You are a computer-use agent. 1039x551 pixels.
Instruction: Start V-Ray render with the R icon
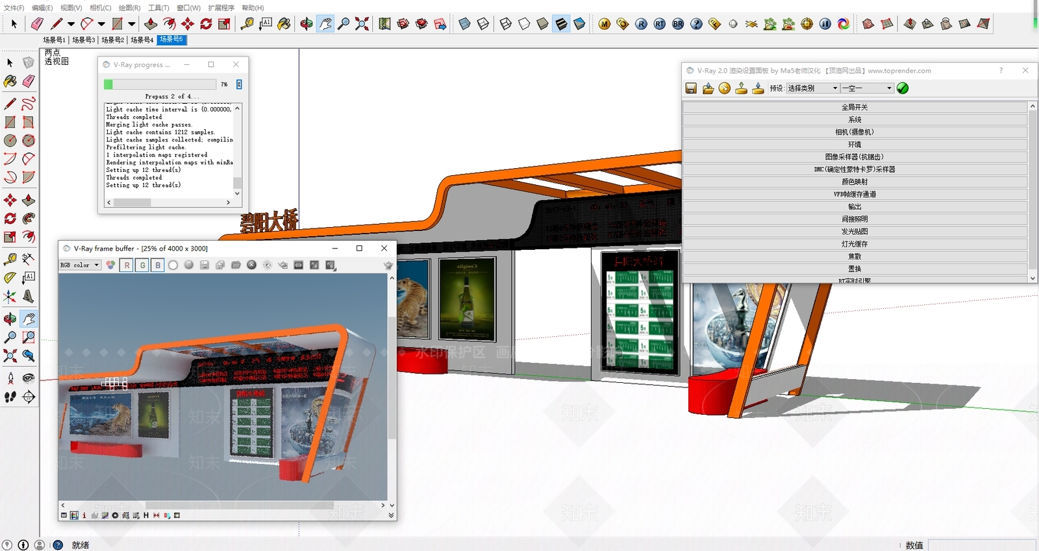[x=641, y=24]
